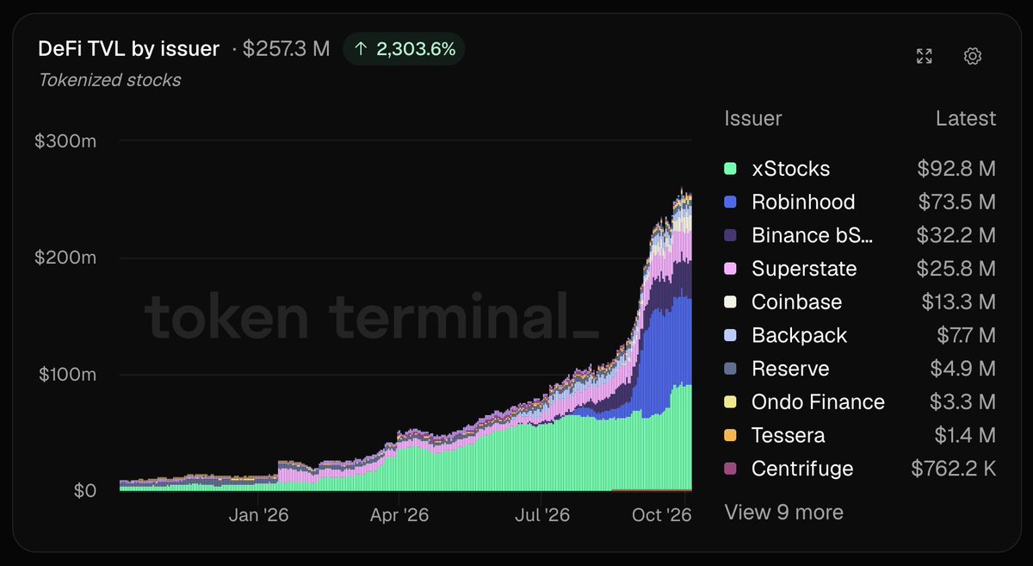Click the $3.3 M Ondo Finance value
The image size is (1033, 566).
click(962, 402)
